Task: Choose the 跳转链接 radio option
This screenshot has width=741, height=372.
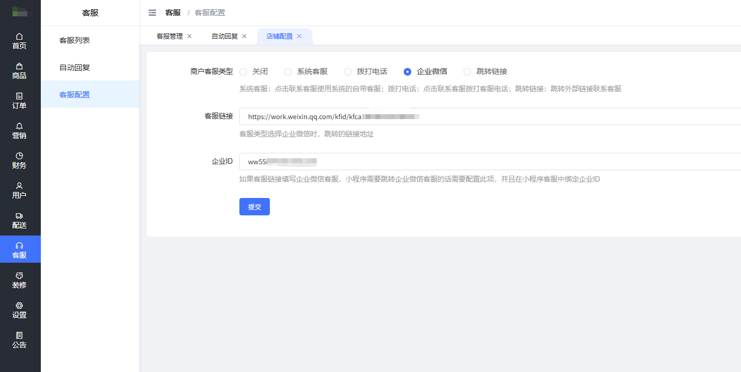Action: coord(467,72)
